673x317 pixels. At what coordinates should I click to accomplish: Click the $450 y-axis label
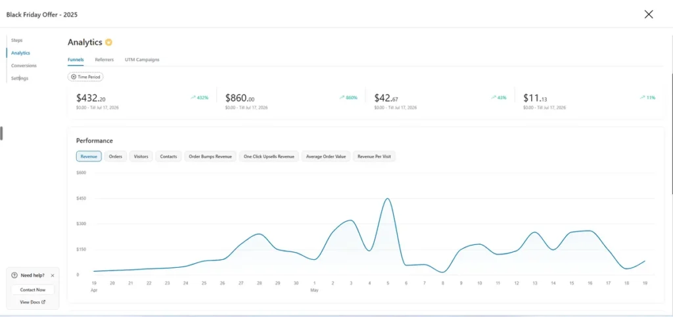coord(81,198)
